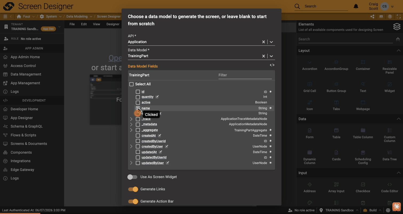
Task: Expand the _aggregate tree node
Action: 131,130
